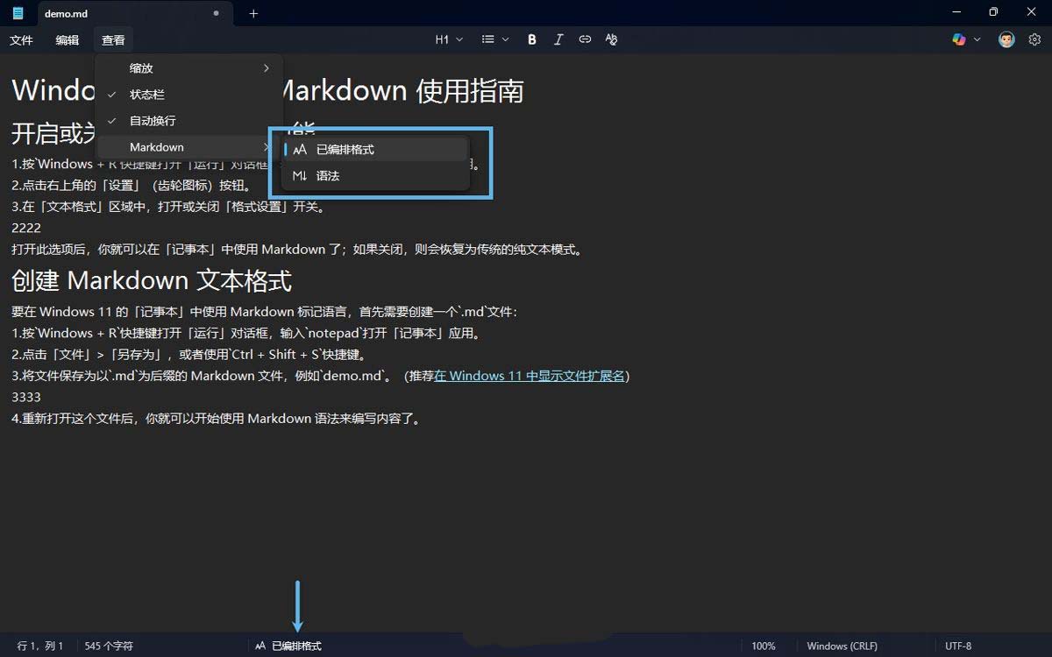Expand the Copilot dropdown chevron

977,39
